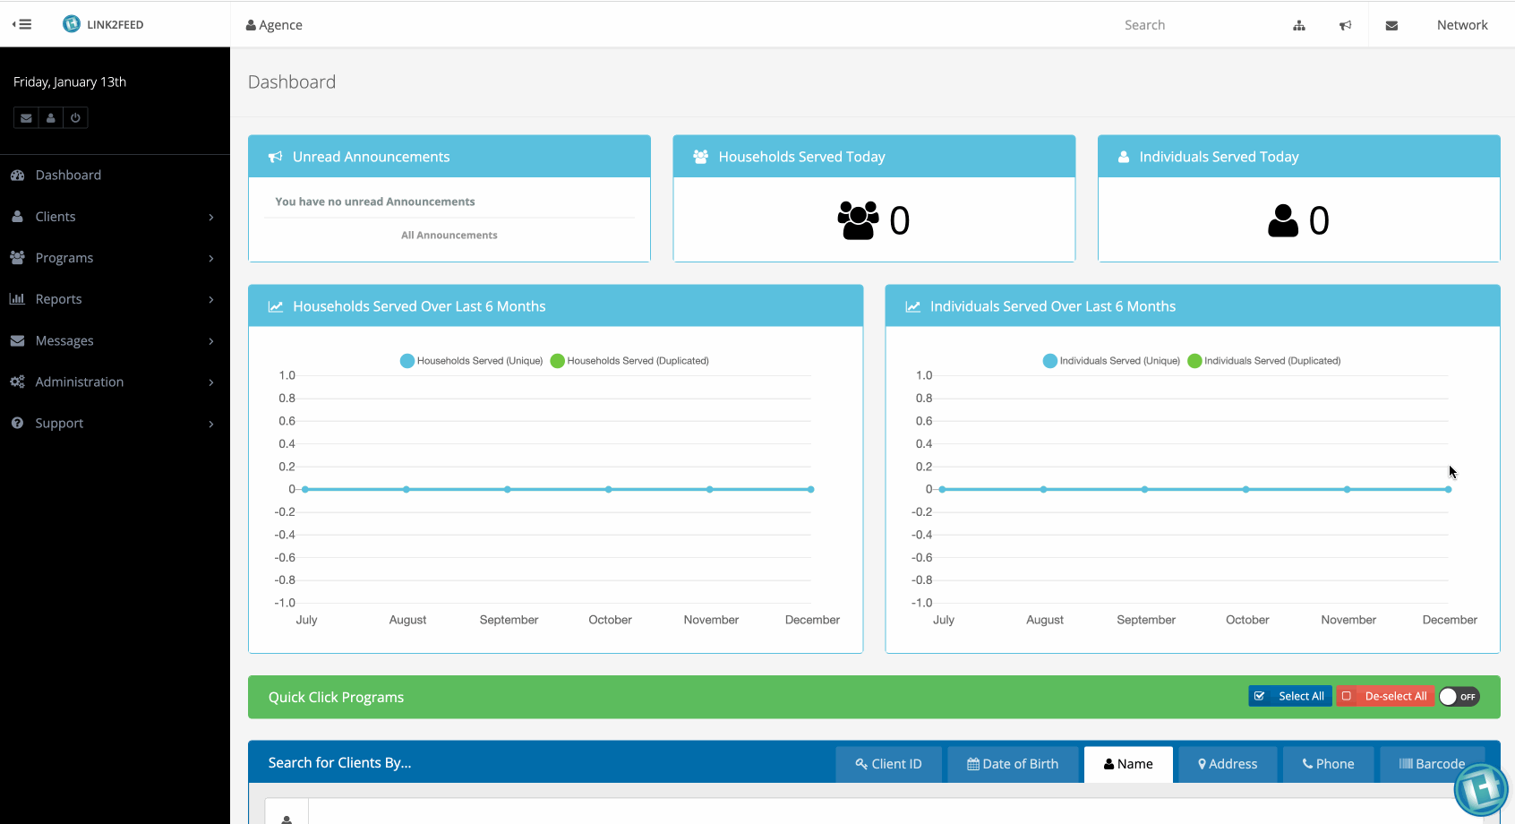This screenshot has height=824, width=1515.
Task: Collapse sidebar with the hamburger menu icon
Action: pos(22,24)
